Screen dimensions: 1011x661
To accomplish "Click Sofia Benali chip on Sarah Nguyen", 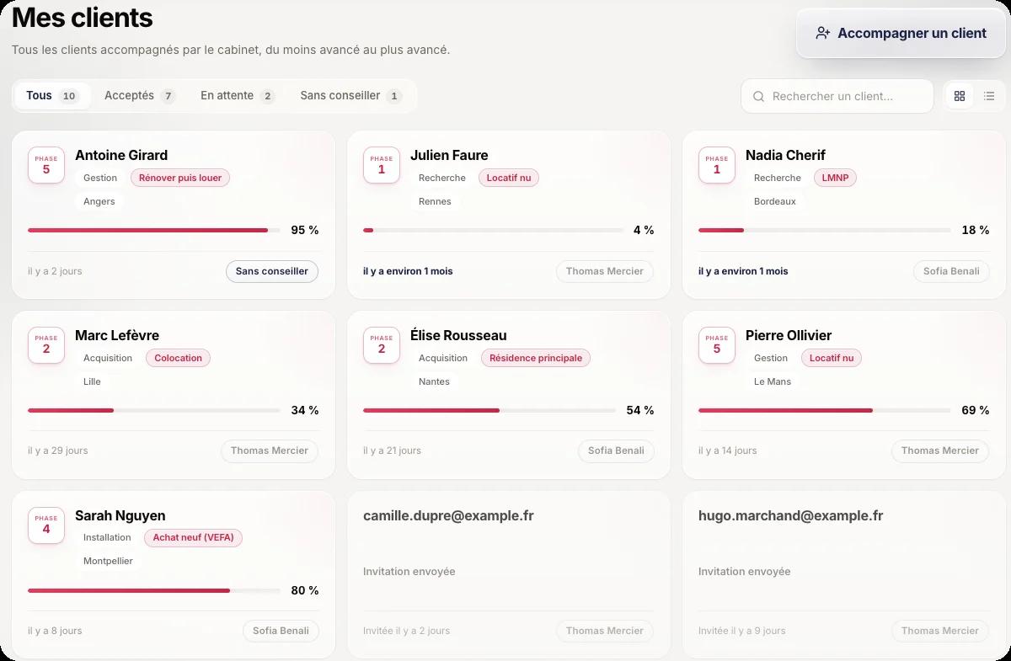I will pyautogui.click(x=281, y=631).
